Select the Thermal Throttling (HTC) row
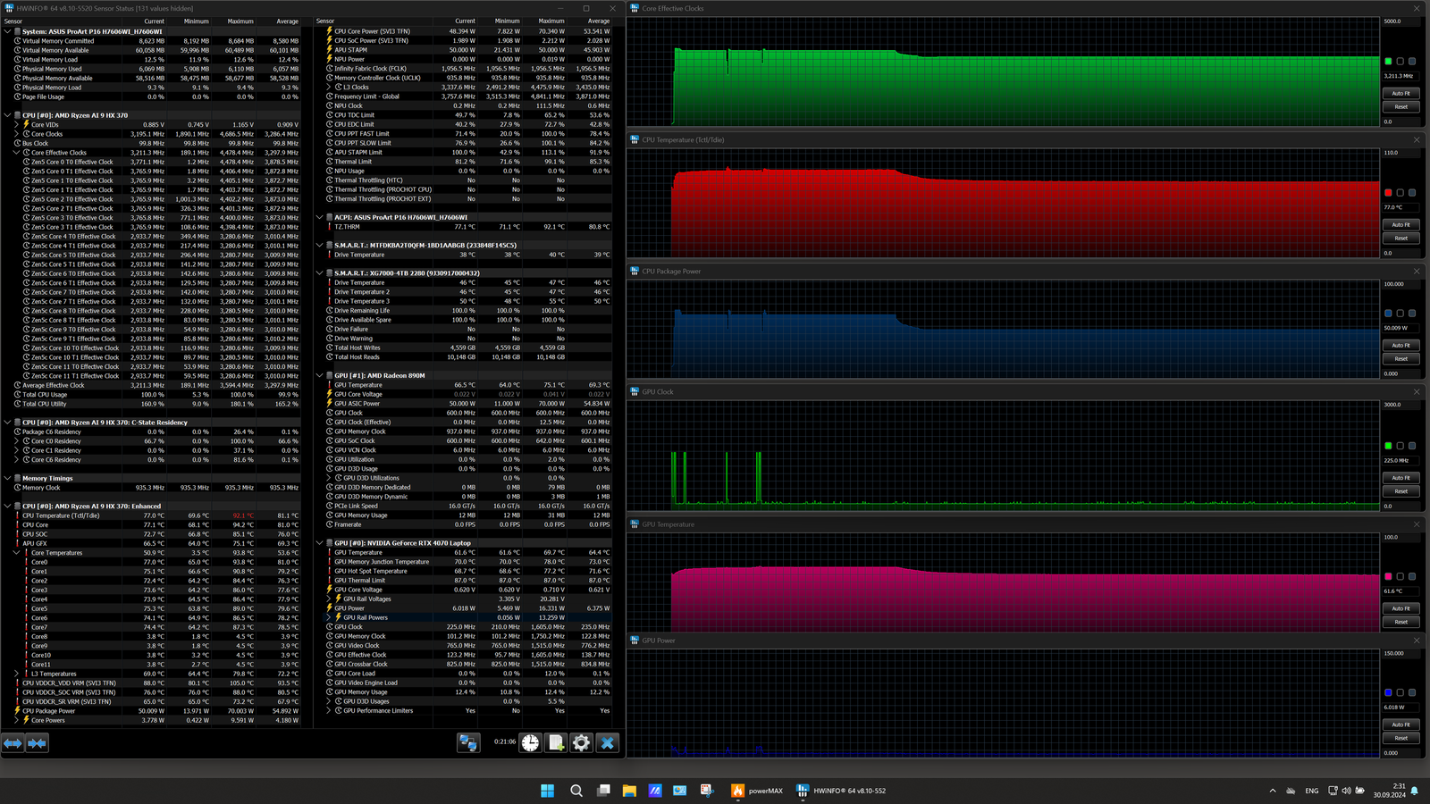1430x804 pixels. [x=469, y=180]
